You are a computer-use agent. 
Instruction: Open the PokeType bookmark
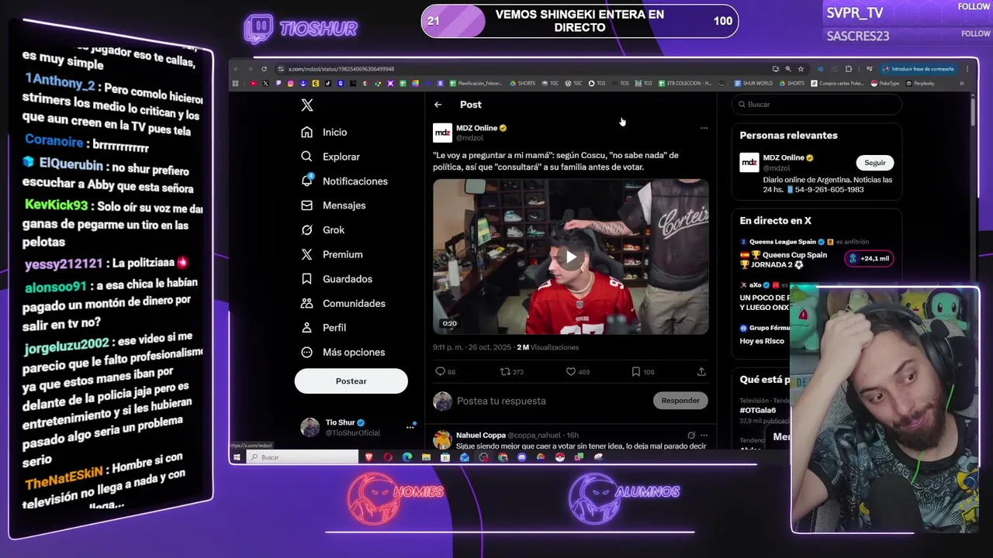tap(885, 84)
